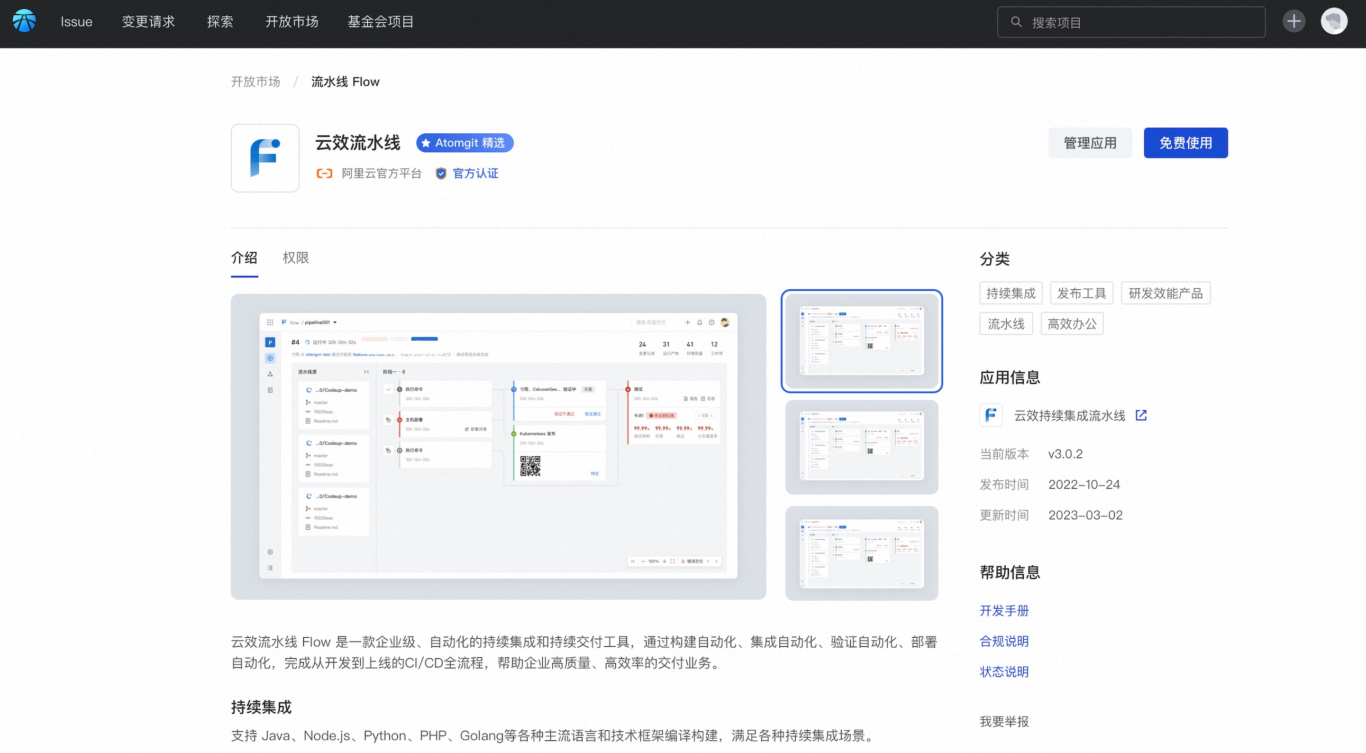Click the 流水线 Flow breadcrumb
The height and width of the screenshot is (753, 1366).
345,81
